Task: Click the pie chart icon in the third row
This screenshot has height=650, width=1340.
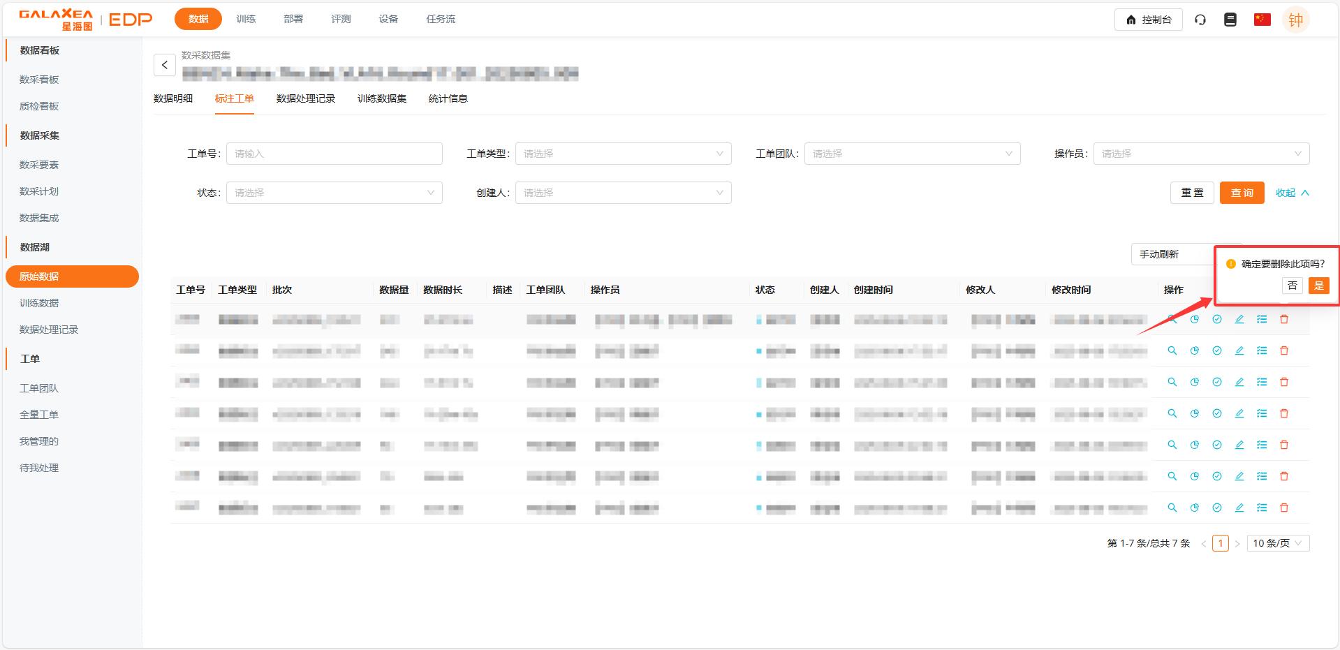Action: 1194,382
